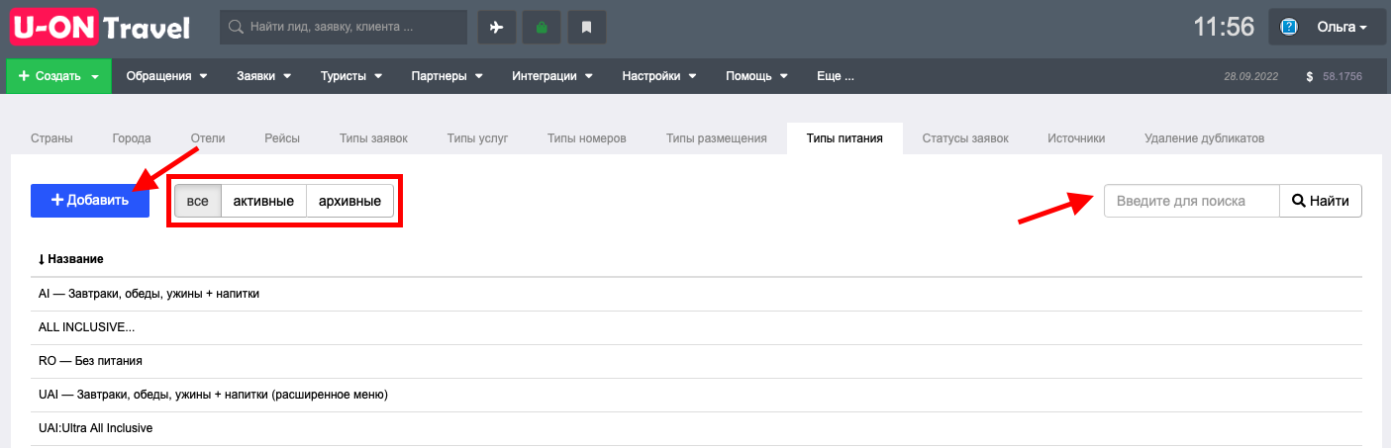
Task: Click the bookmark icon button
Action: (586, 27)
